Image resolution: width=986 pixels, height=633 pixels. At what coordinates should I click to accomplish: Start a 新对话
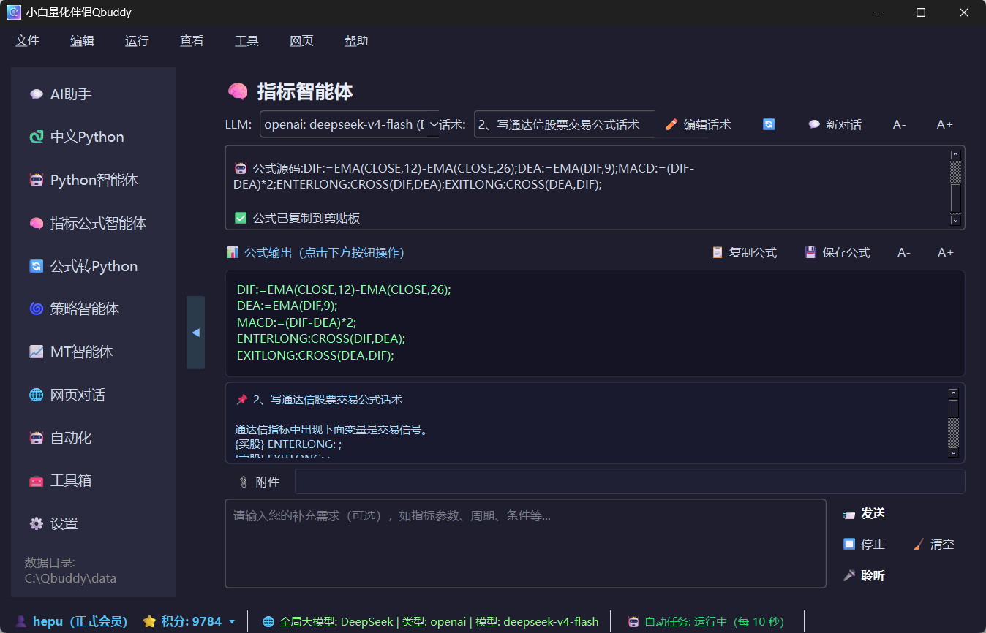coord(835,124)
